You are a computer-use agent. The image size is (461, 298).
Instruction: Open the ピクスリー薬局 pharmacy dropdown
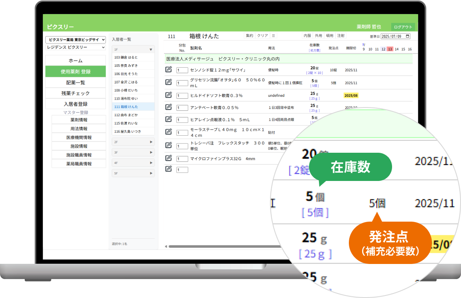[75, 39]
